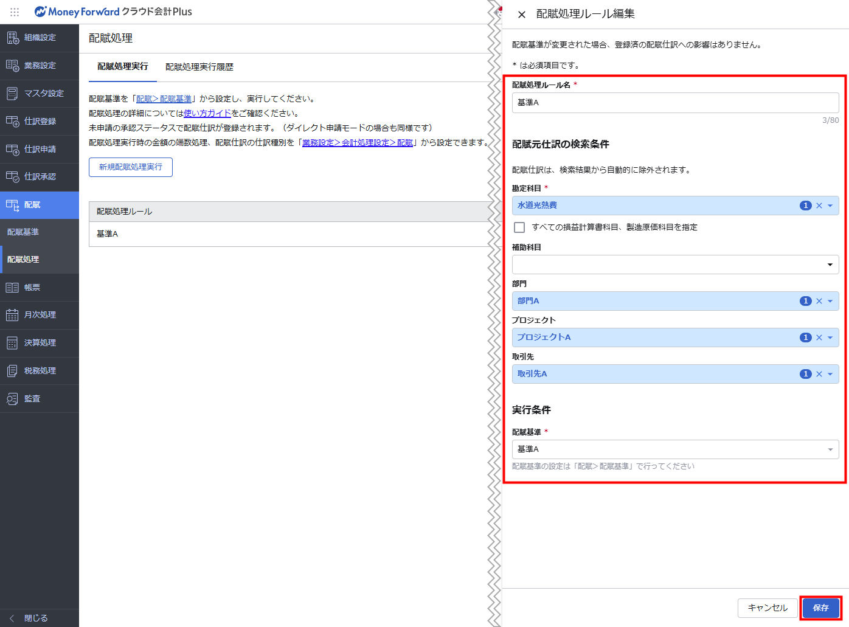Open 税務処理 menu label
The image size is (849, 627).
coord(40,371)
